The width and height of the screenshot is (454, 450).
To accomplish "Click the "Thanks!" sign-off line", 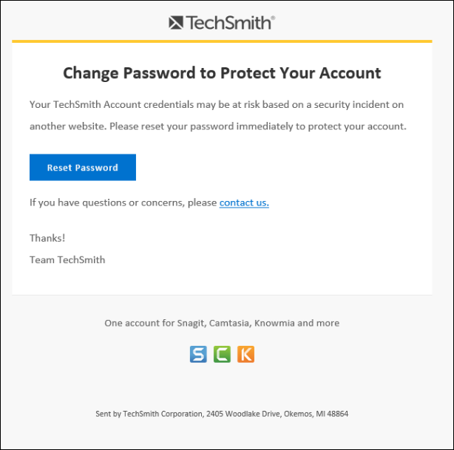I will click(47, 238).
